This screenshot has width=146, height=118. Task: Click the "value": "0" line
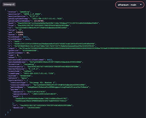coord(15,30)
